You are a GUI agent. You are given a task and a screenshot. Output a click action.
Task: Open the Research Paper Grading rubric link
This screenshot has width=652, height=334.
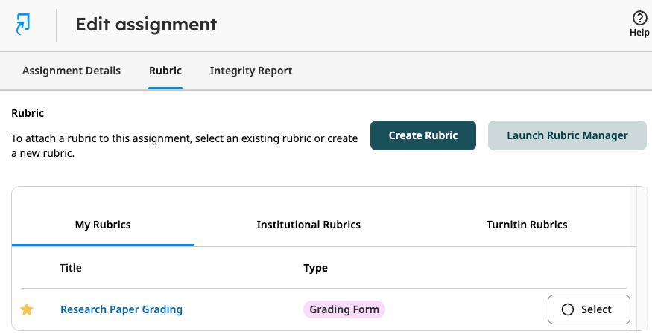(121, 309)
